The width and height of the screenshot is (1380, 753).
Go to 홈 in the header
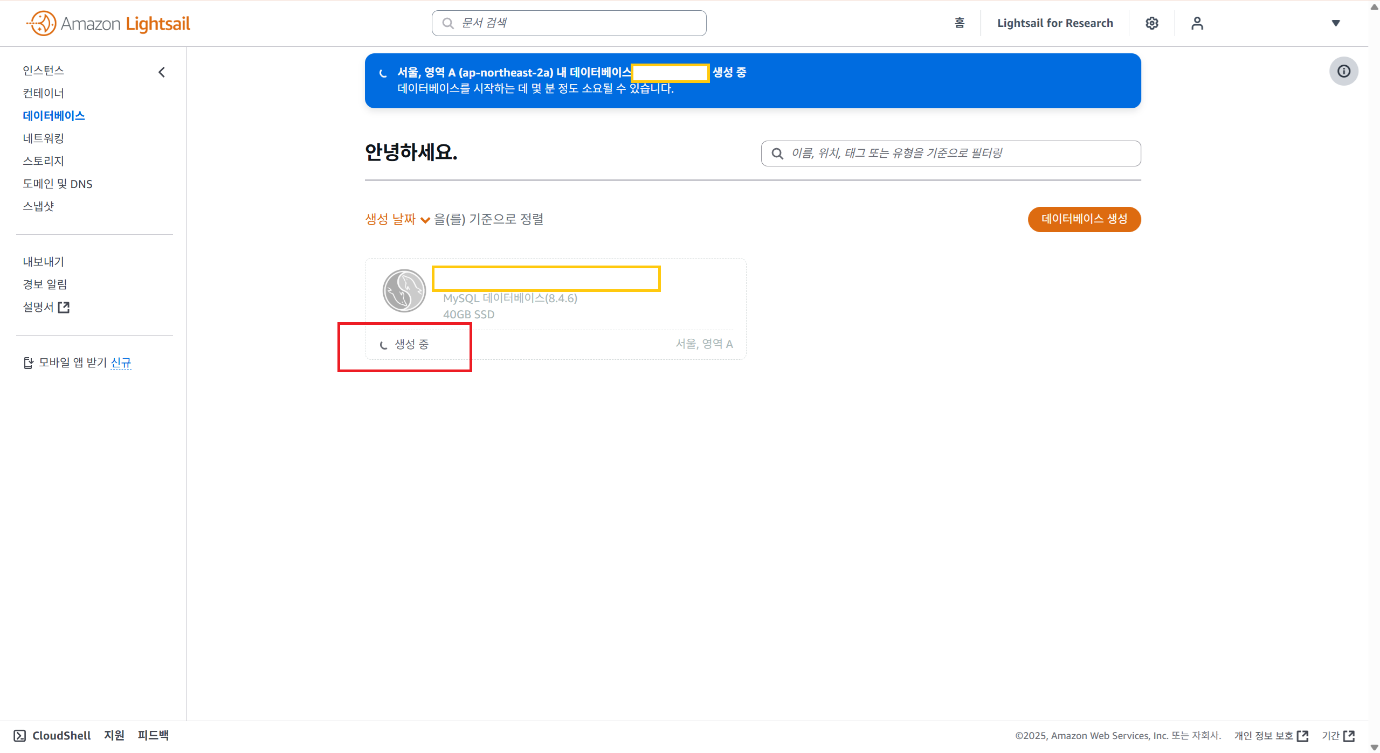point(960,23)
